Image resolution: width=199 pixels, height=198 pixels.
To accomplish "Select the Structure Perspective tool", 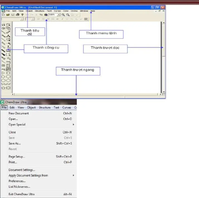I will [x=3, y=28].
